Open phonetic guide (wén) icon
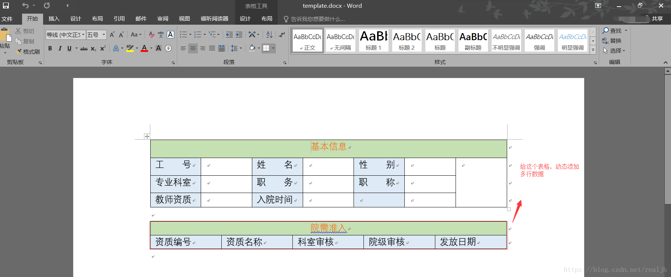671x277 pixels. coord(161,35)
